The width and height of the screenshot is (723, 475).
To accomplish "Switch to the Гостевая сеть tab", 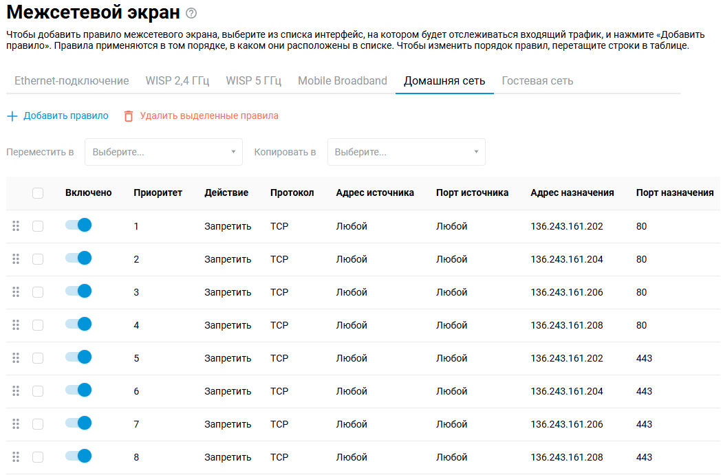I will click(537, 81).
